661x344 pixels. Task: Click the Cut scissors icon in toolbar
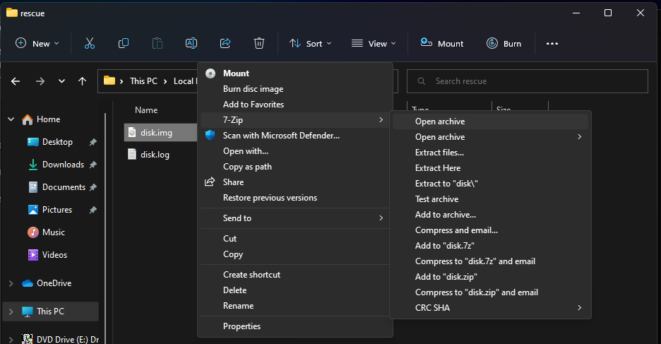click(90, 43)
